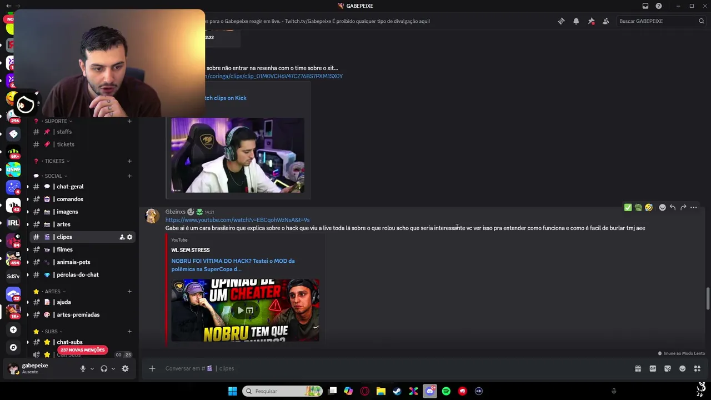Open the emoji picker in message bar
Viewport: 711px width, 400px height.
click(x=683, y=368)
